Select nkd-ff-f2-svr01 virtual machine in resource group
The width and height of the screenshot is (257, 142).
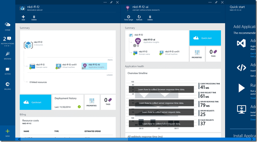(x=66, y=66)
